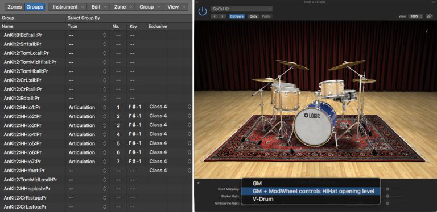Adjust the Tambourine Gain slider knob
Image resolution: width=437 pixels, height=212 pixels.
pos(387,203)
